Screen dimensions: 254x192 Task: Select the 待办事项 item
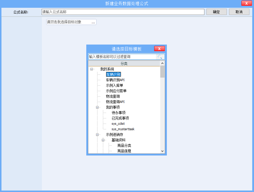[119, 113]
